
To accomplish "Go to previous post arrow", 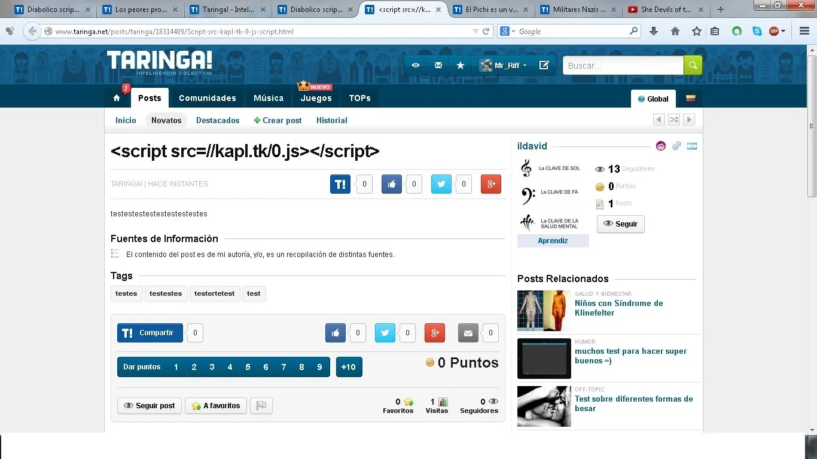I will click(x=659, y=120).
